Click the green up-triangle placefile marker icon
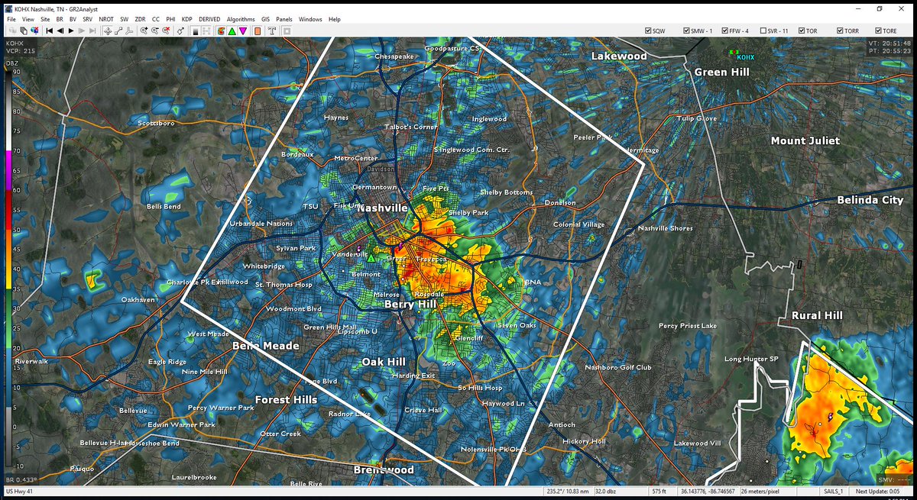The image size is (917, 500). 232,31
